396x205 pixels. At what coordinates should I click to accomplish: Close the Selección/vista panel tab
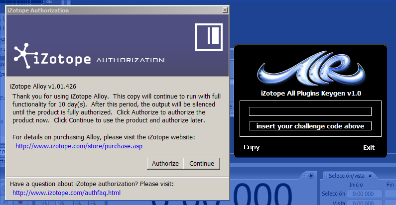370,176
